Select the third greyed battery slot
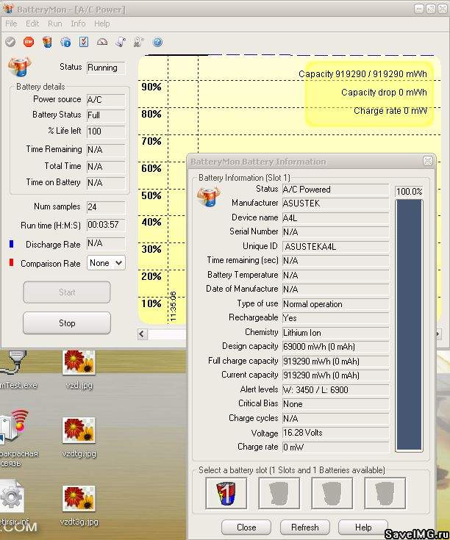 pos(332,493)
